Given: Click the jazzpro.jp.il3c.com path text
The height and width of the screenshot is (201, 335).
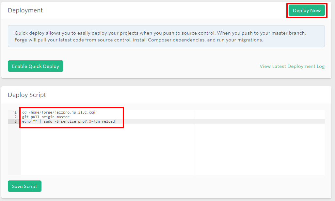Looking at the screenshot, I should [76, 112].
